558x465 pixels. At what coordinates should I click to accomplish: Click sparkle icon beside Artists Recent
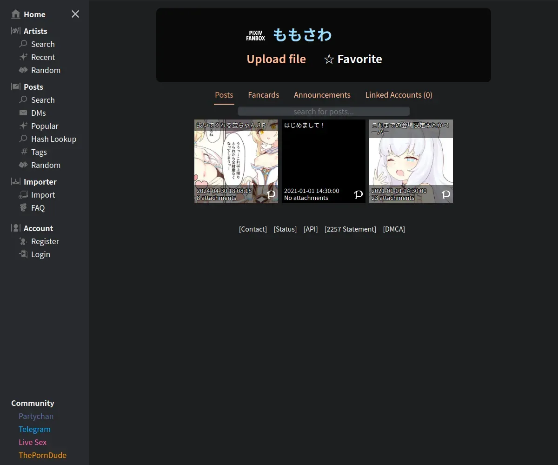[23, 57]
